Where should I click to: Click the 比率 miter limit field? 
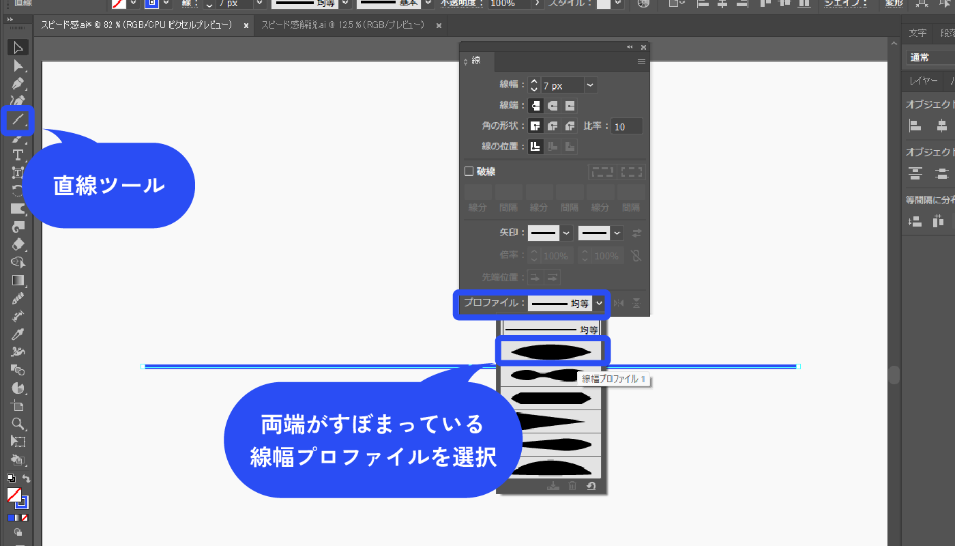tap(627, 126)
